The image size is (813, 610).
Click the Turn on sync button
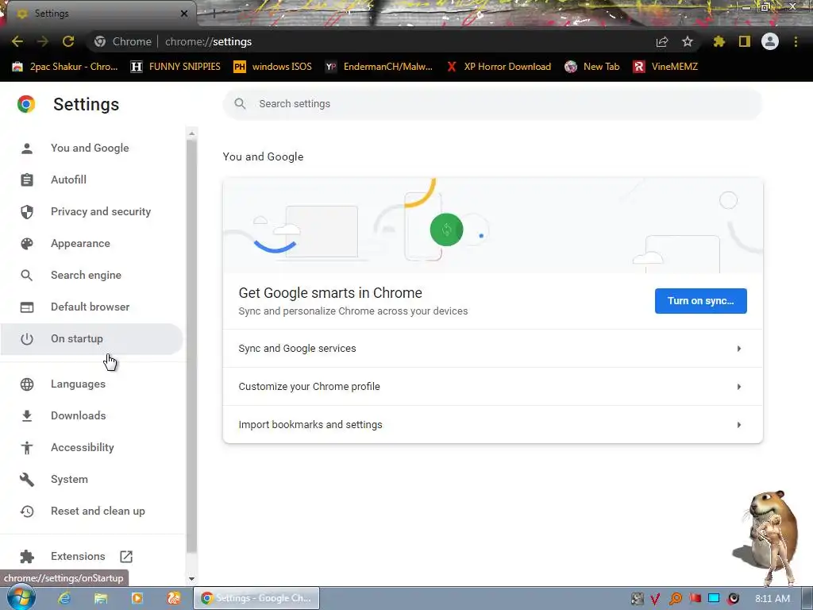pyautogui.click(x=700, y=301)
